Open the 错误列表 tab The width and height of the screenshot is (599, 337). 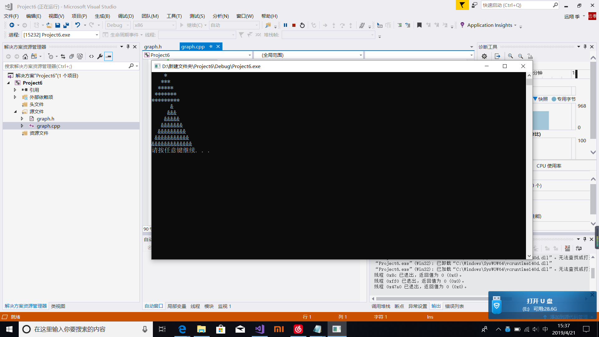(x=454, y=306)
